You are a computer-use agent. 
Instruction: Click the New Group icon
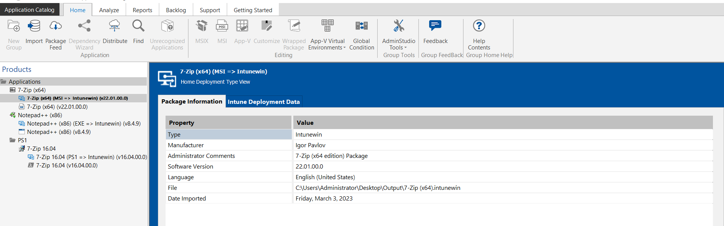click(14, 27)
